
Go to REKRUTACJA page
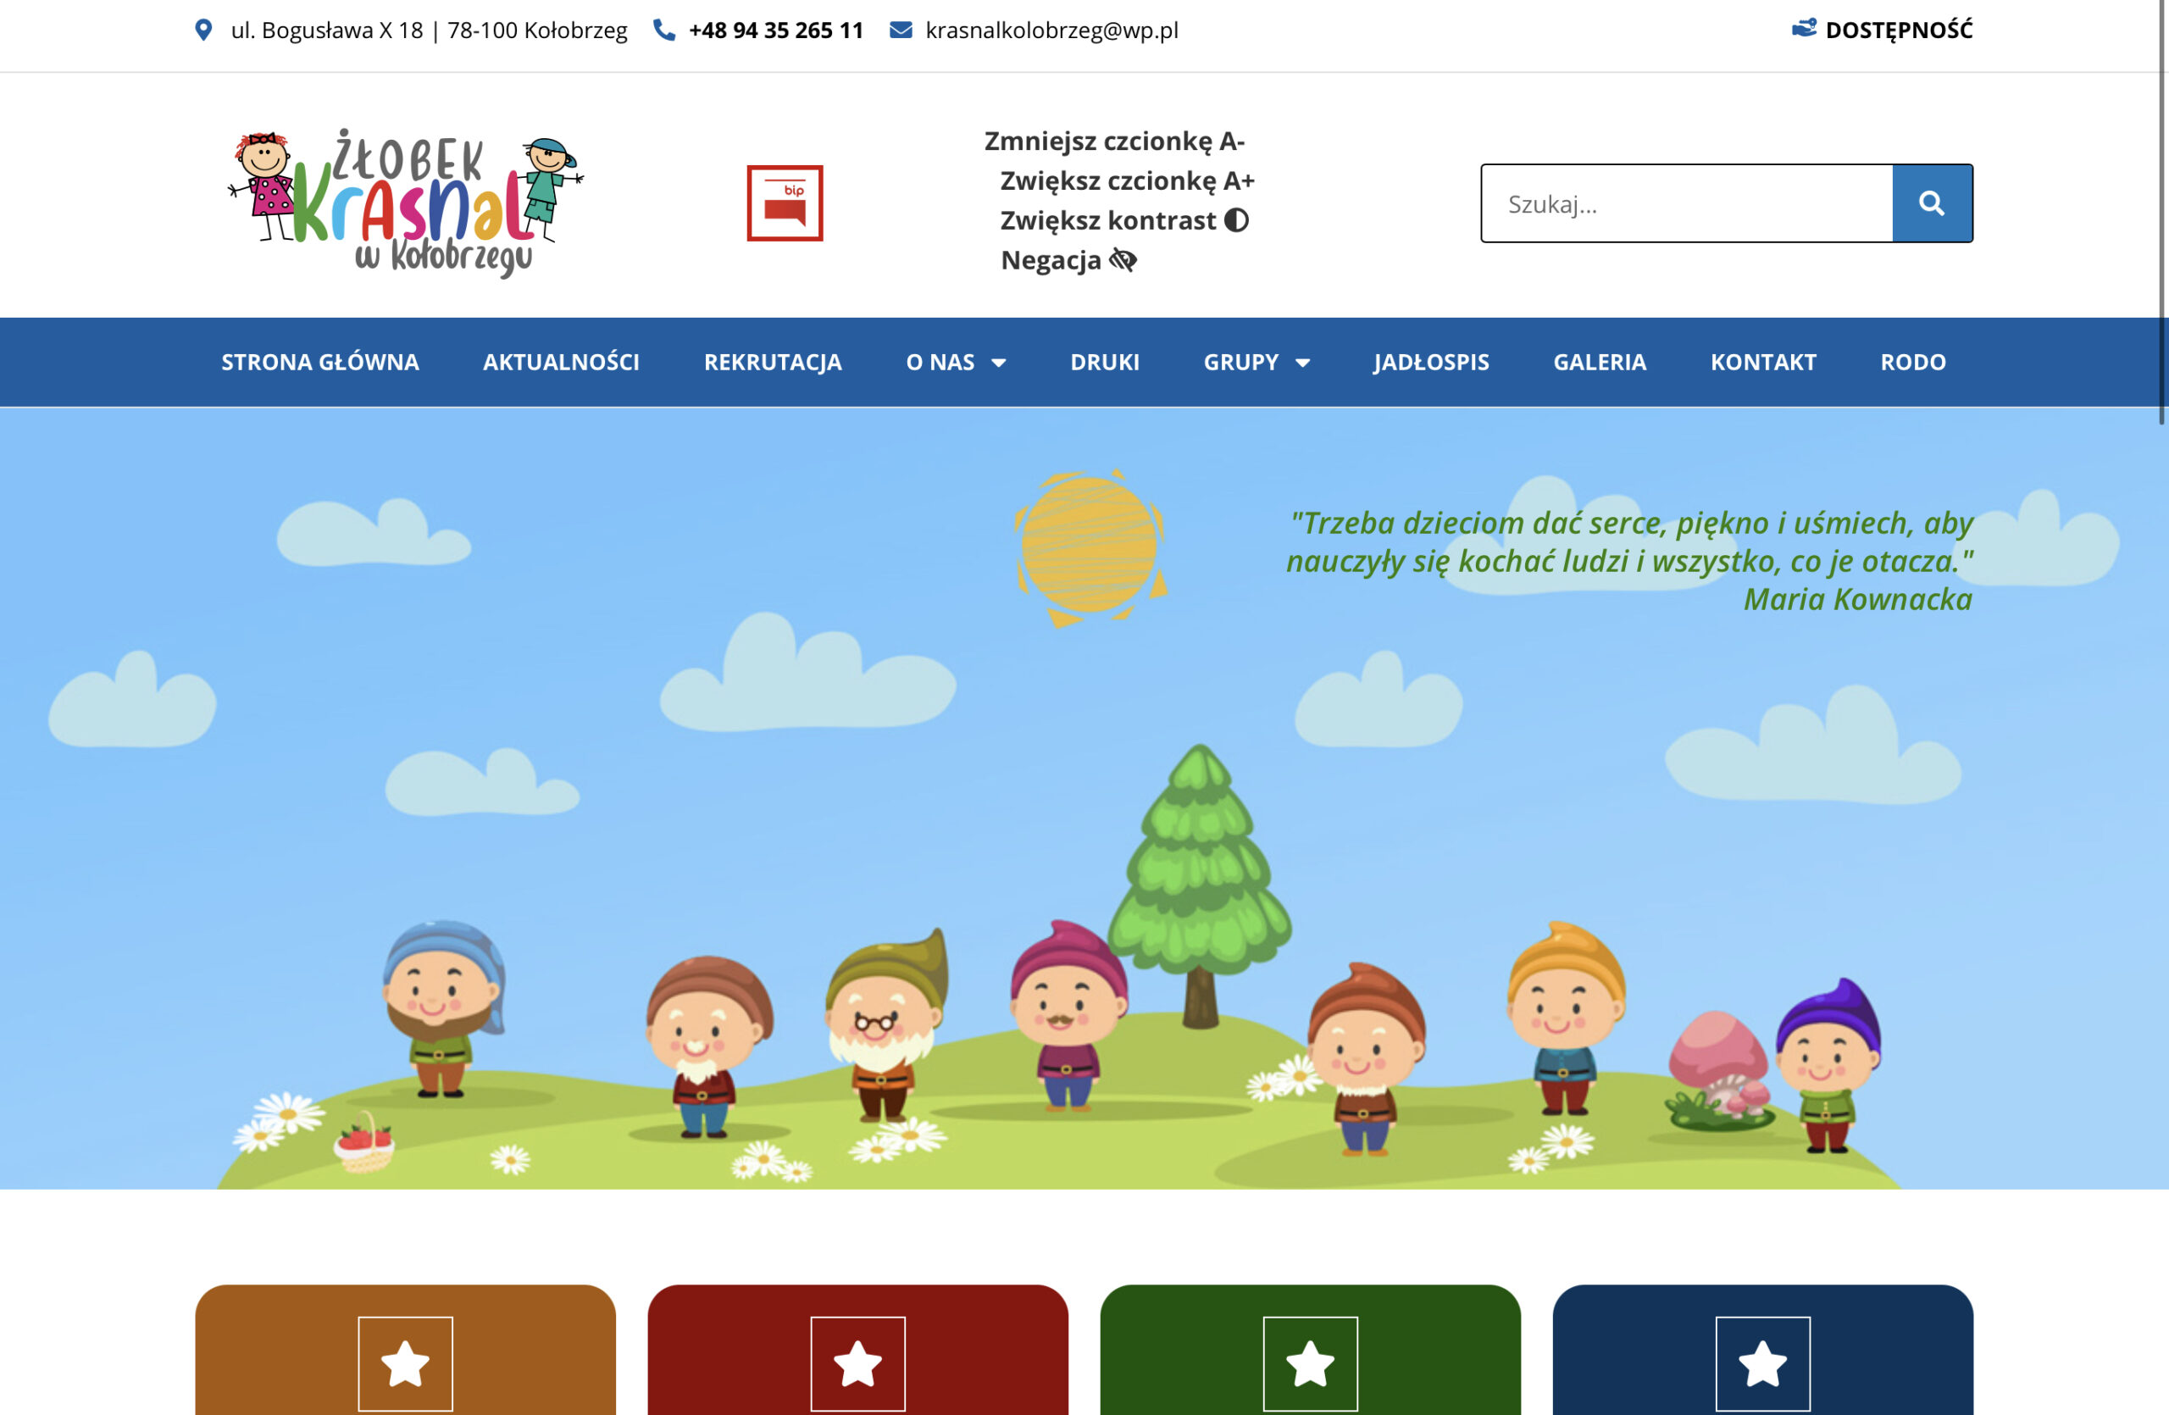772,363
